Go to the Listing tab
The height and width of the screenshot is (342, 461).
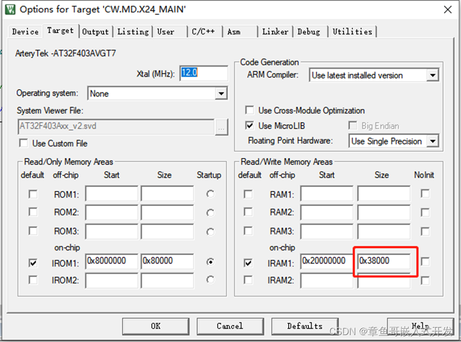[x=133, y=31]
